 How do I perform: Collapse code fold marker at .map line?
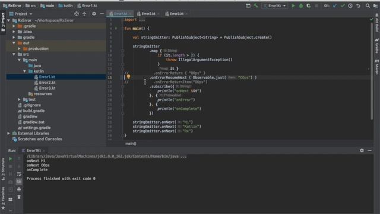pos(123,51)
